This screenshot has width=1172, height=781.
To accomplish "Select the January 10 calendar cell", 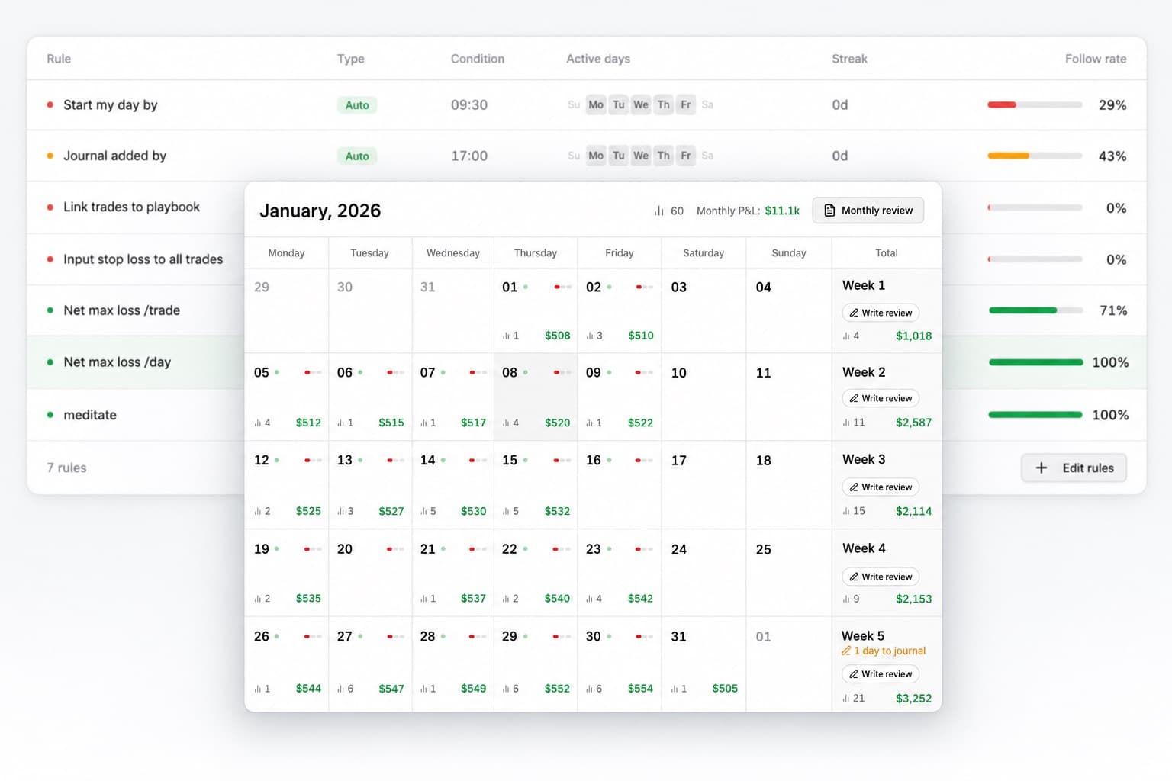I will coord(704,397).
